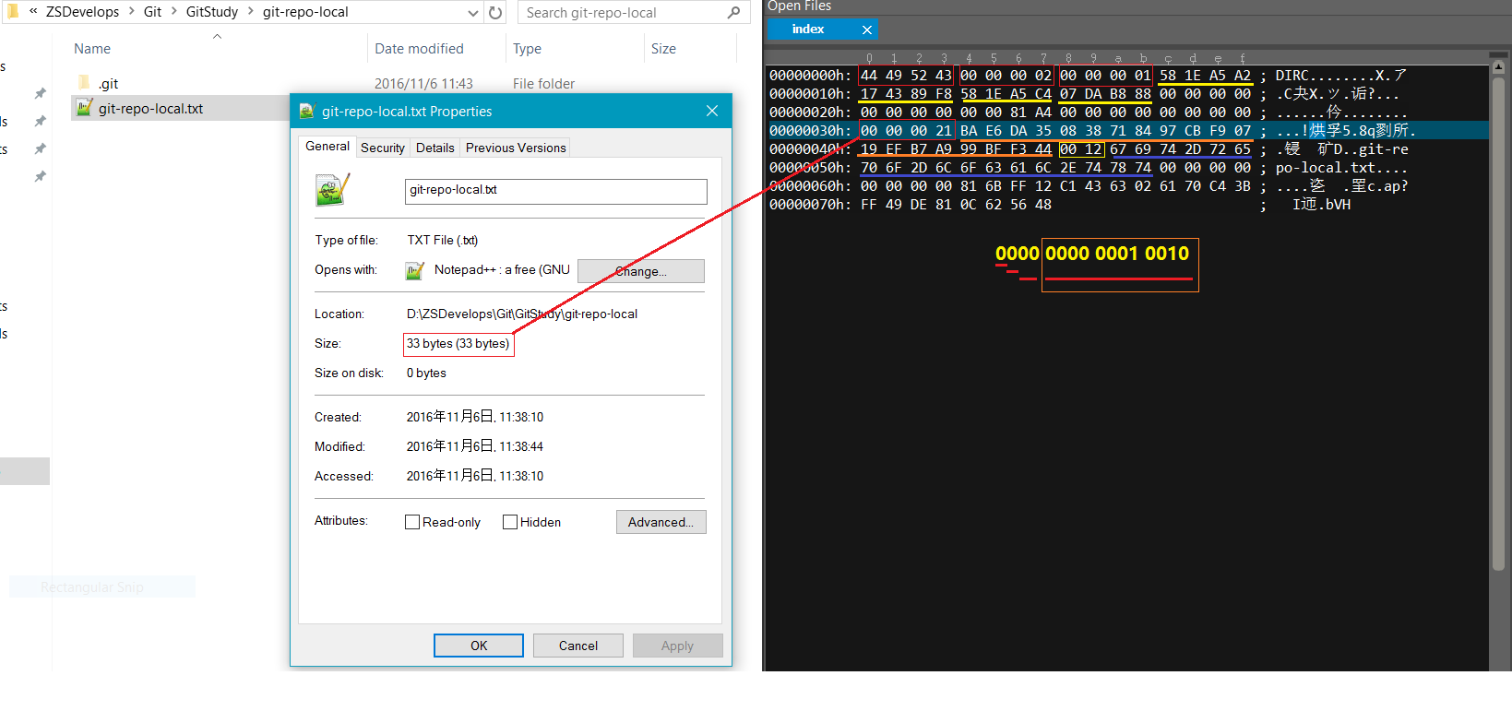
Task: Close the index tab in hex editor
Action: (867, 30)
